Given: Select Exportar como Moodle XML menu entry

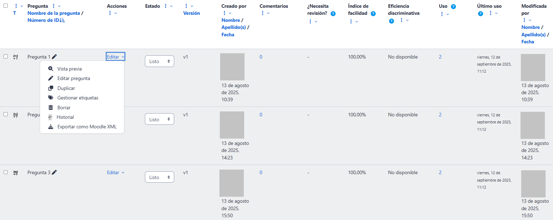Looking at the screenshot, I should pyautogui.click(x=87, y=127).
